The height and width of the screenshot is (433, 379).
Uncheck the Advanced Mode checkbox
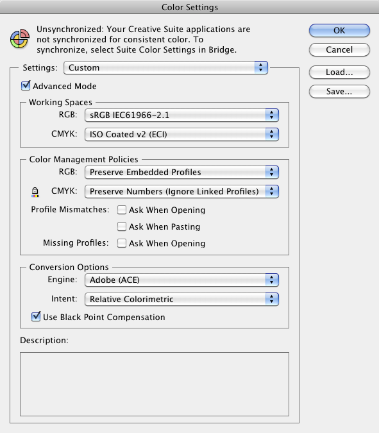pos(26,85)
